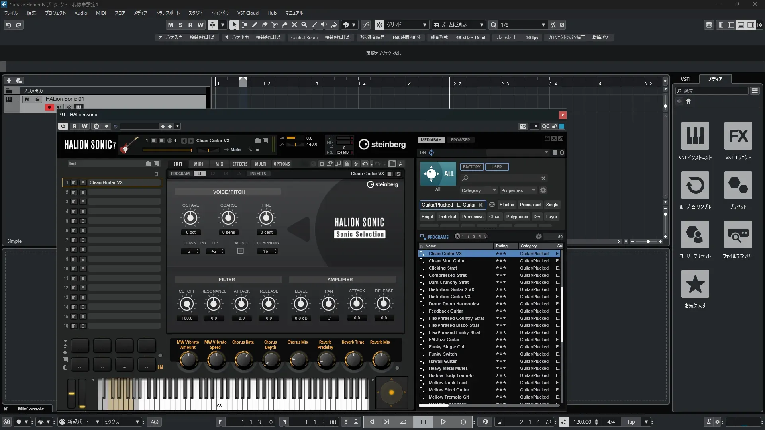Enable the MONO checkbox
Viewport: 765px width, 430px height.
point(241,251)
